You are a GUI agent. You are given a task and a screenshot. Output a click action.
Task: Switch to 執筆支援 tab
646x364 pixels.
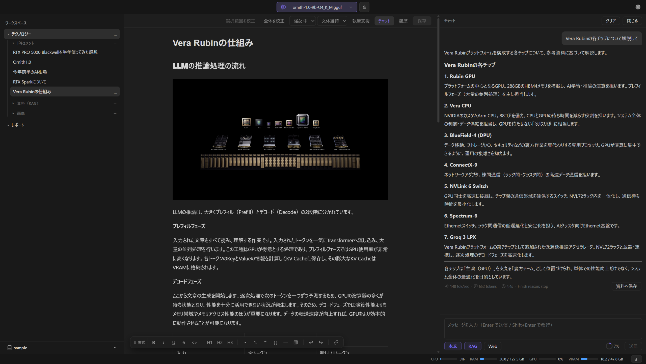click(x=361, y=21)
